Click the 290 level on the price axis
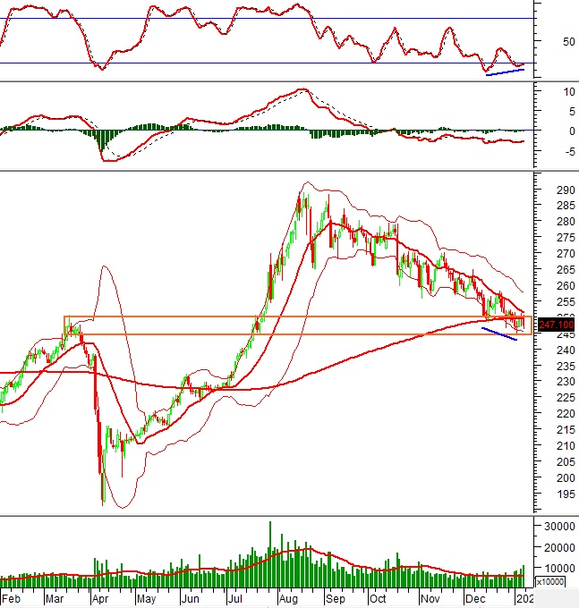Viewport: 579px width, 608px height. click(555, 190)
